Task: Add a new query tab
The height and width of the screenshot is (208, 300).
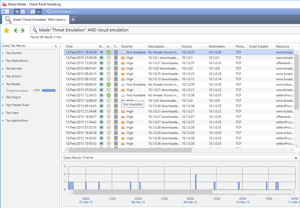Action: (73, 20)
